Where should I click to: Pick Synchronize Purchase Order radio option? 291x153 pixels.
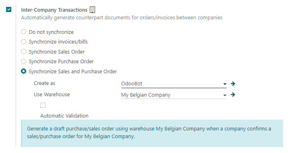tap(23, 61)
